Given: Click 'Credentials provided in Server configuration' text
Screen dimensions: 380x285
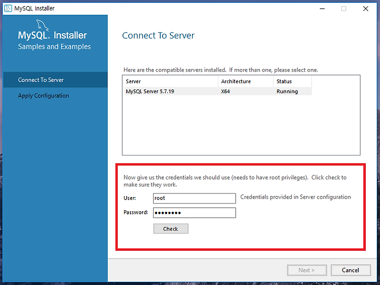Looking at the screenshot, I should point(296,197).
